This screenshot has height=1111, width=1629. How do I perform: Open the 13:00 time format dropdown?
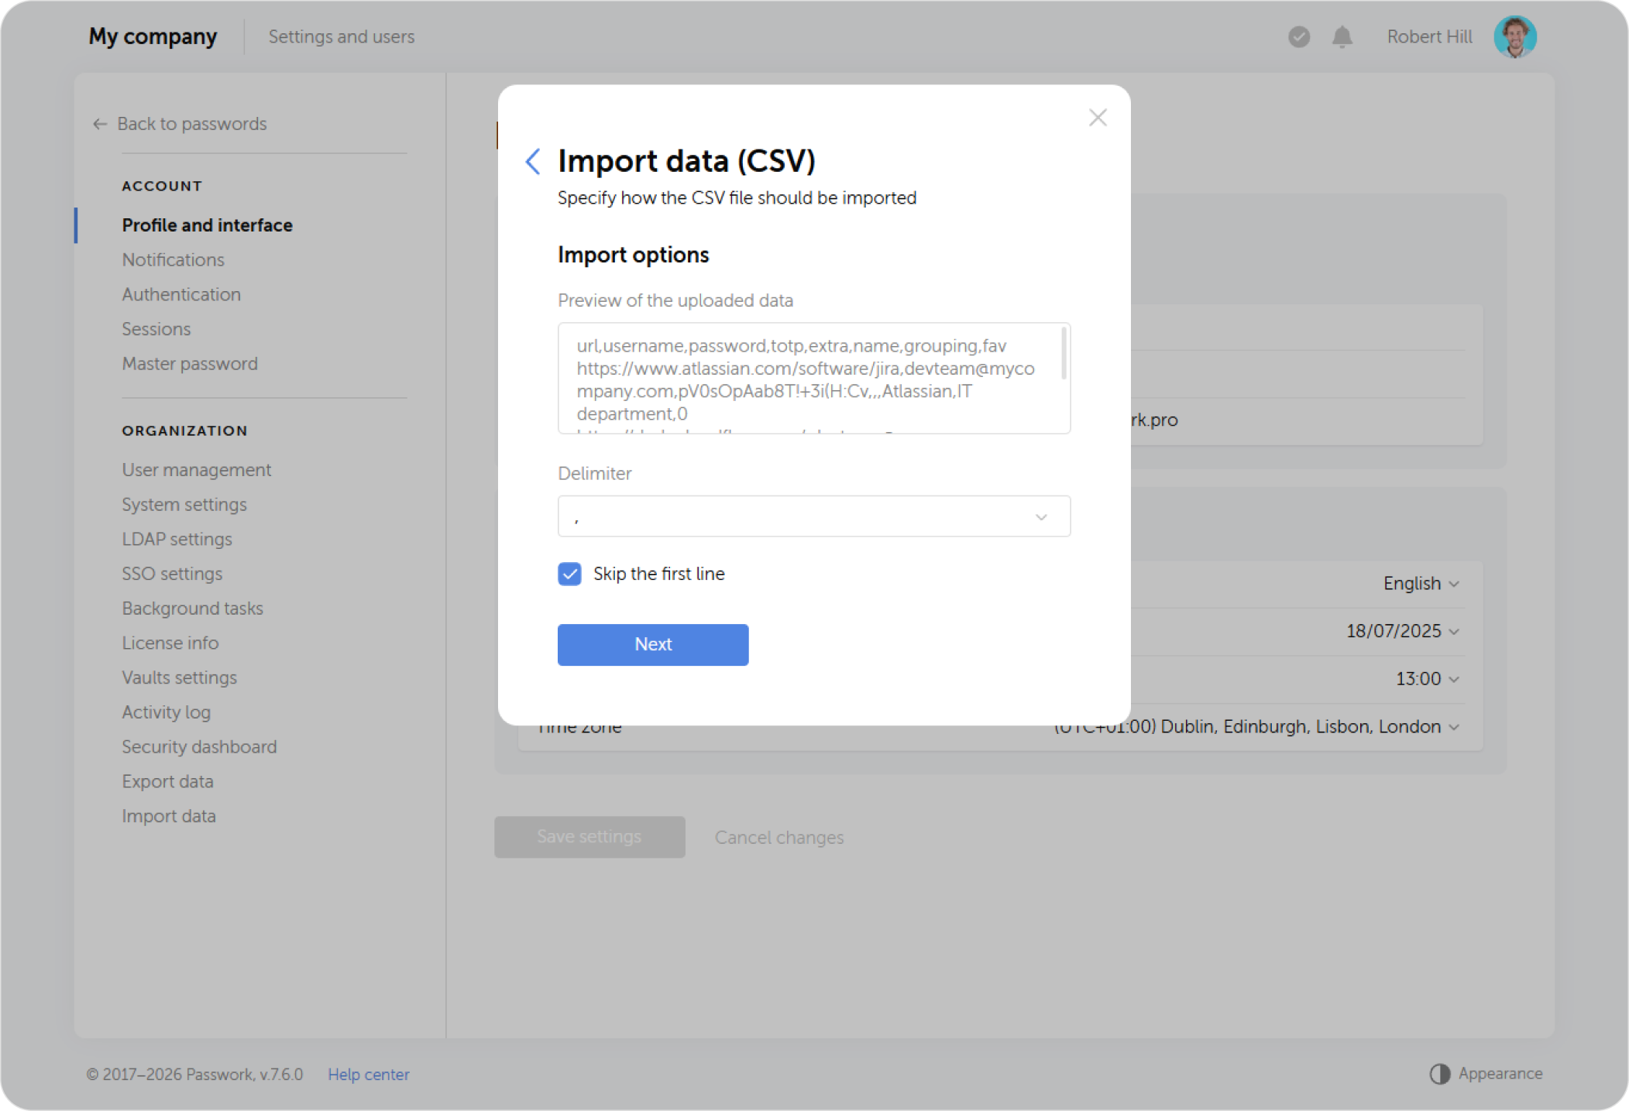[1427, 679]
